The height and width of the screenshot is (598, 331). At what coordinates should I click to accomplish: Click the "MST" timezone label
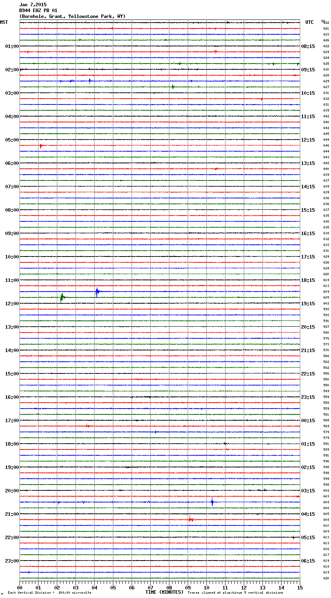click(x=4, y=22)
